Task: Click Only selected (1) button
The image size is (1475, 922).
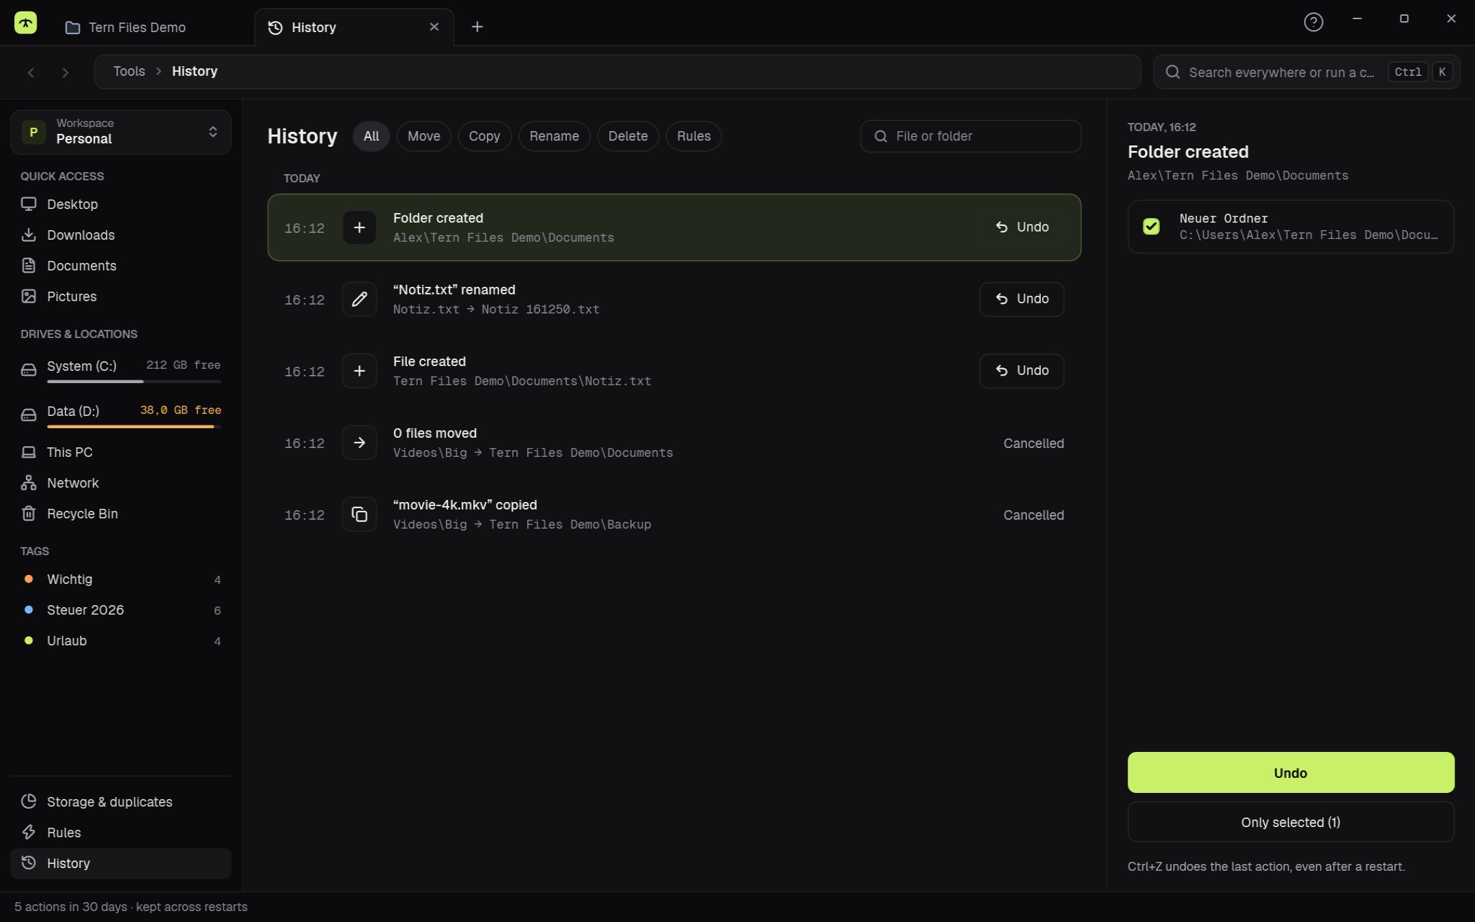Action: [1291, 822]
